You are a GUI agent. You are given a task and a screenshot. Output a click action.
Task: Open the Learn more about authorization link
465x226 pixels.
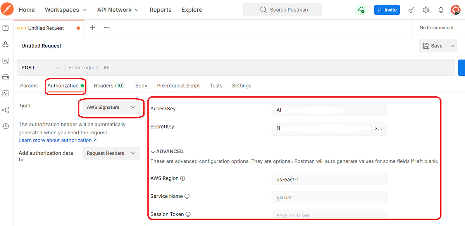[55, 140]
